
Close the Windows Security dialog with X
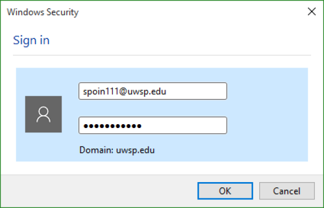(312, 11)
